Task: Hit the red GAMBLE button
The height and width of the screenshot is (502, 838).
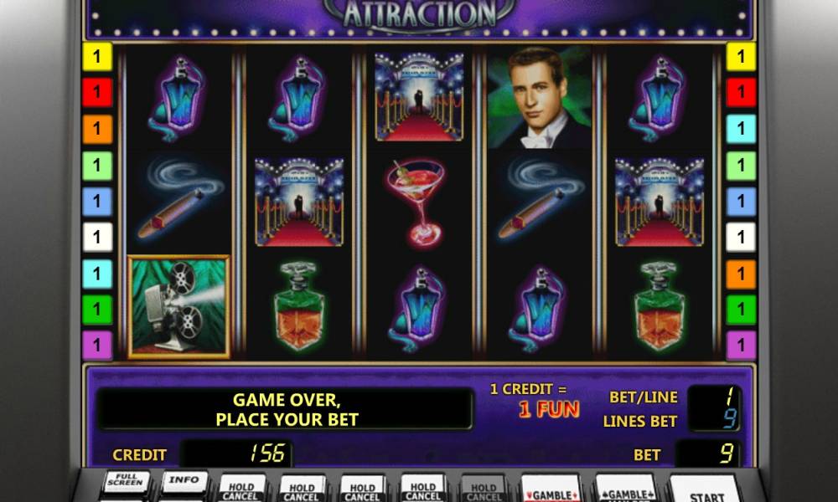Action: pyautogui.click(x=551, y=489)
